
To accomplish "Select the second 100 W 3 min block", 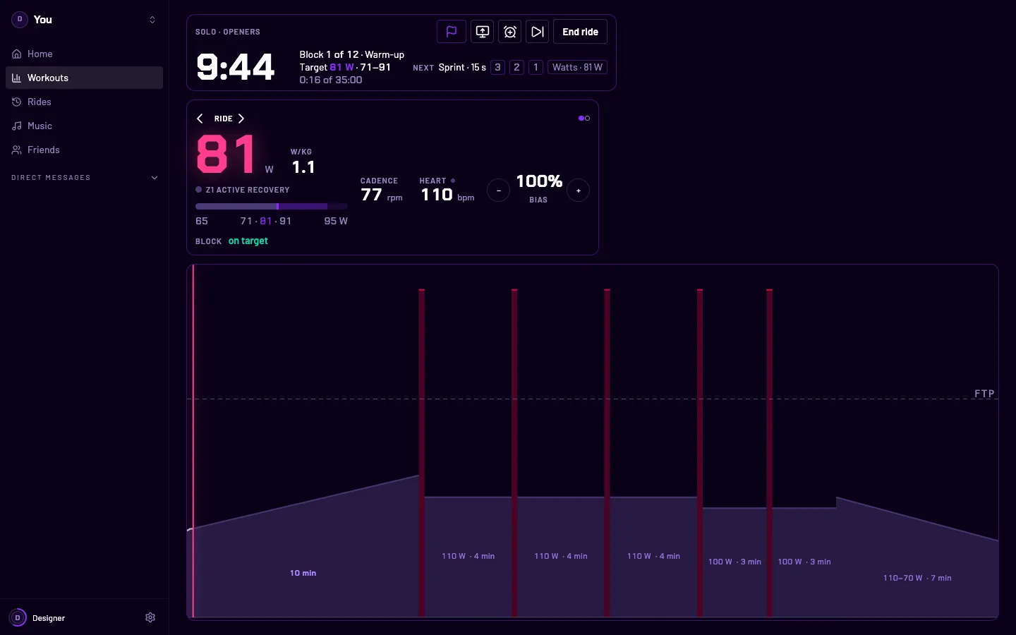I will pos(804,562).
